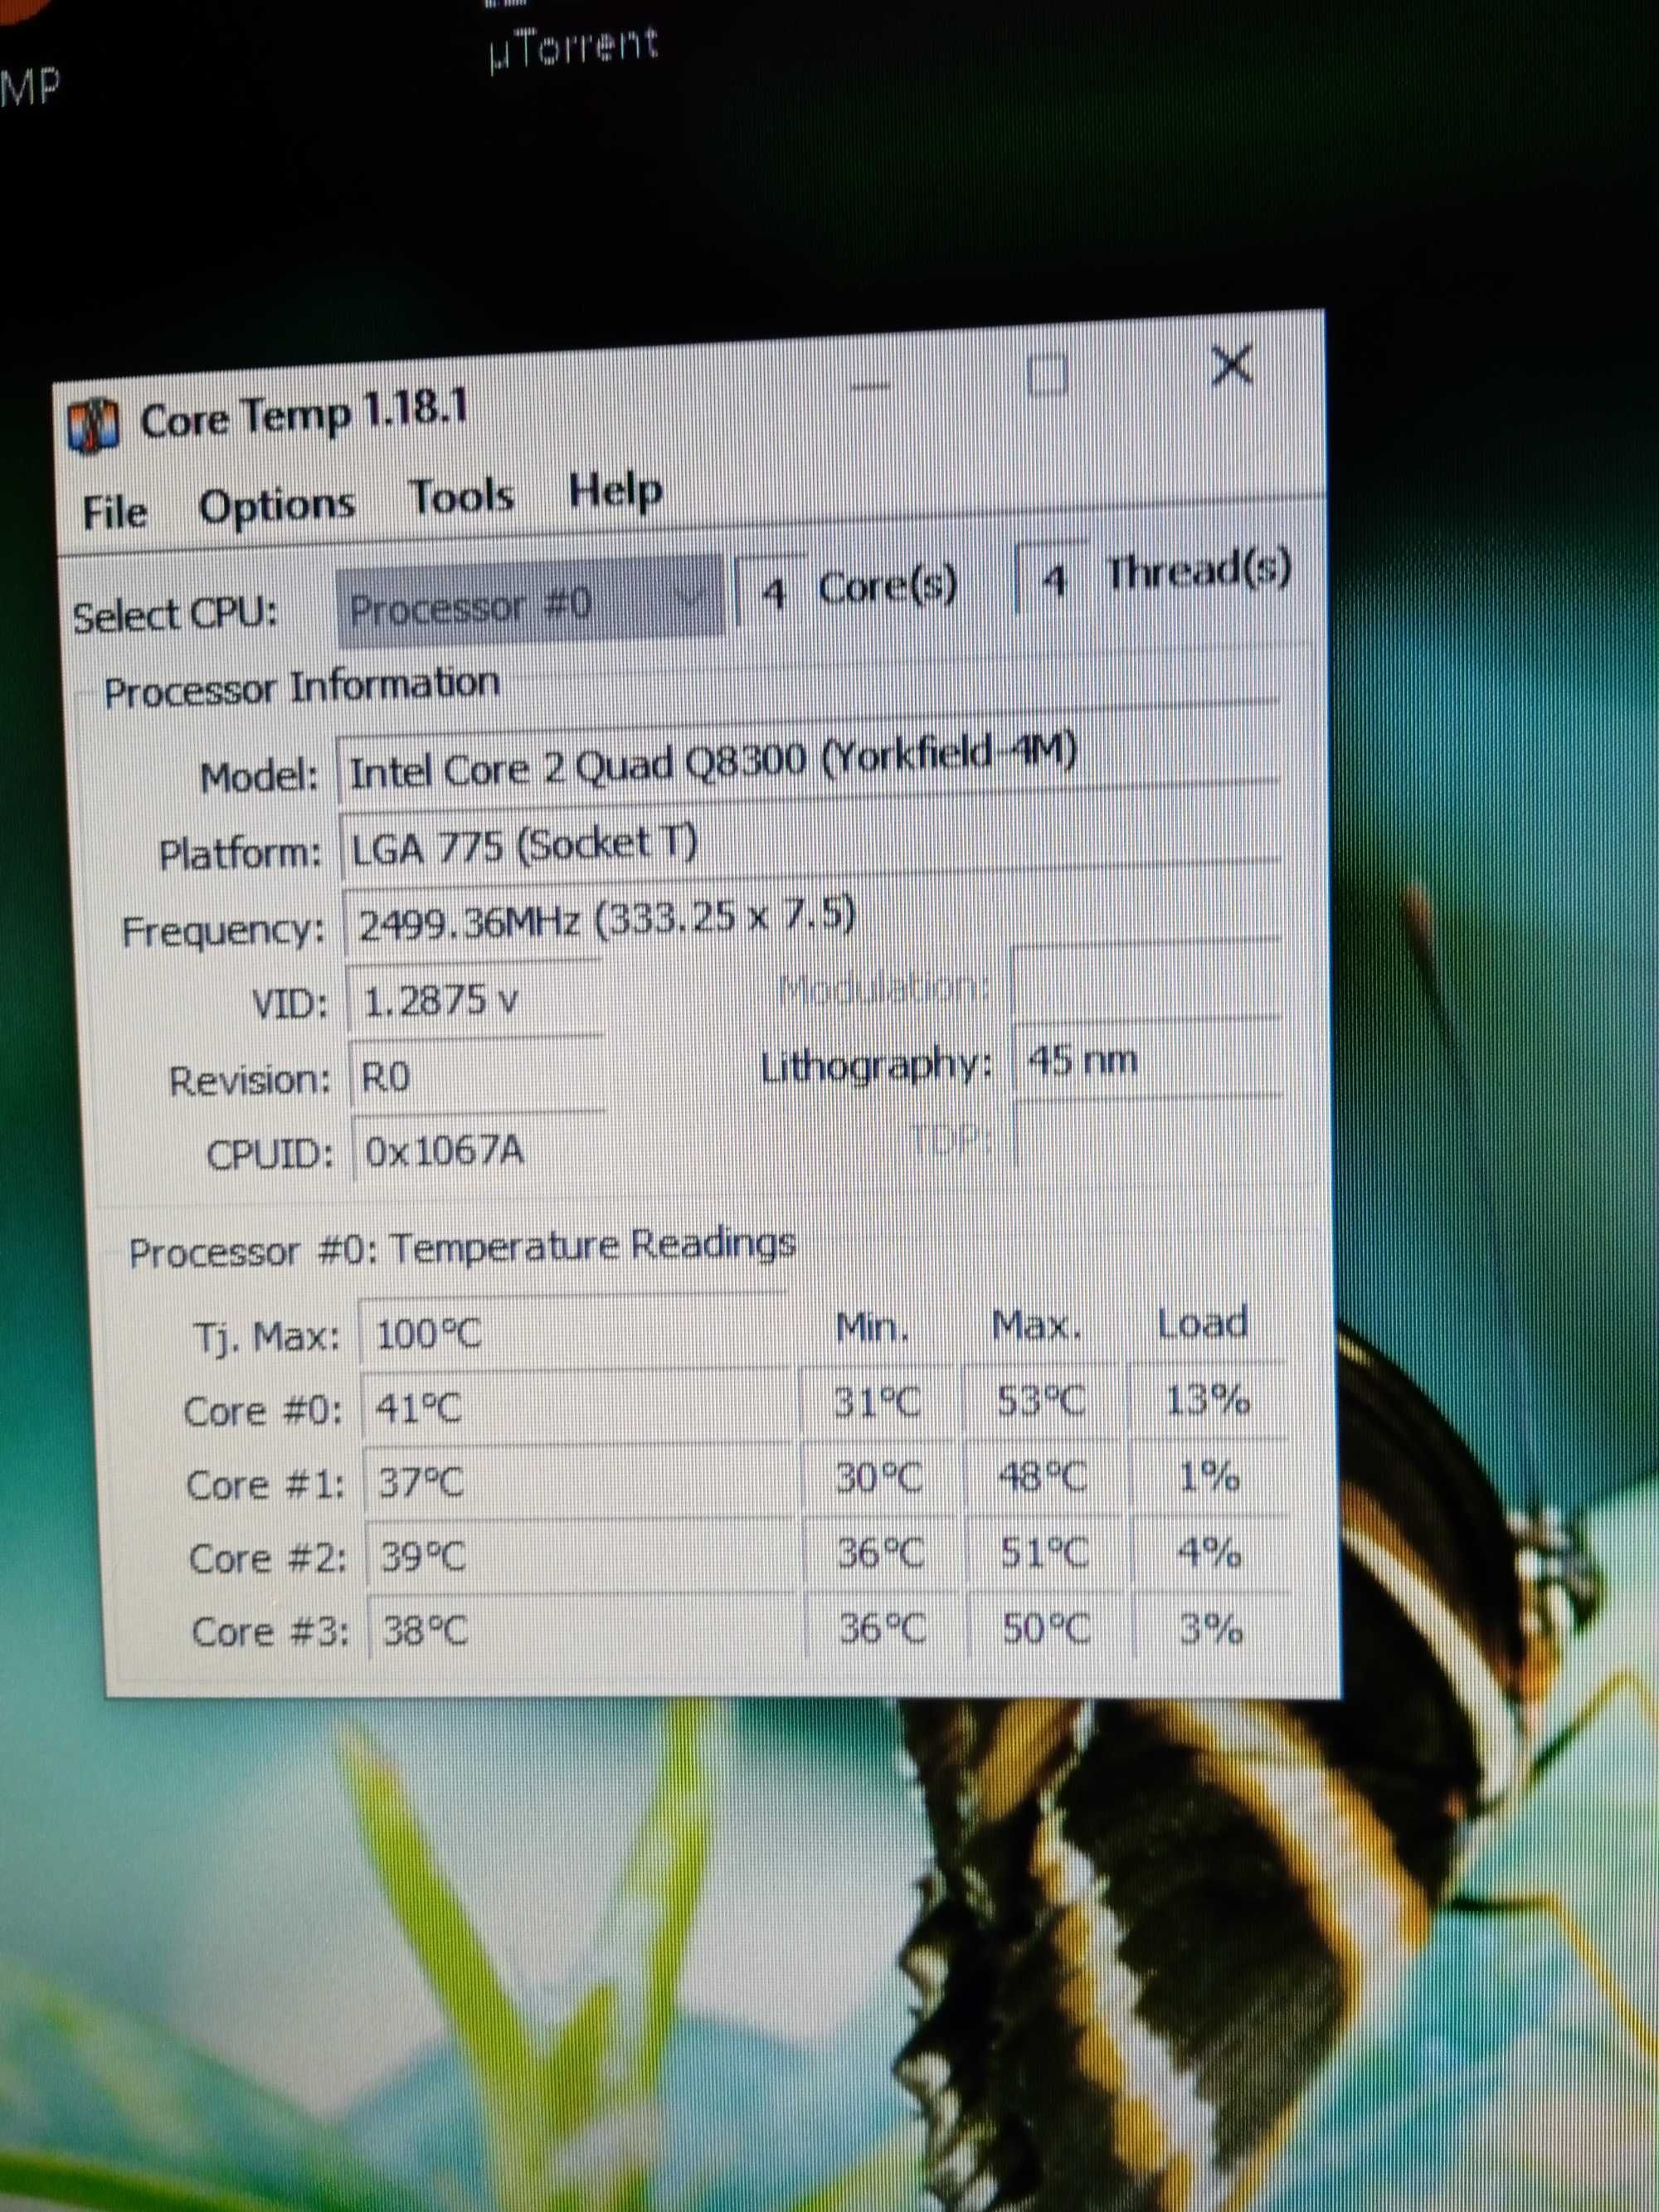Click Core #3 load value 3%
1659x2212 pixels.
click(1212, 1629)
